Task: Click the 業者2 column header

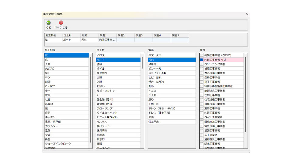Action: 126,35
